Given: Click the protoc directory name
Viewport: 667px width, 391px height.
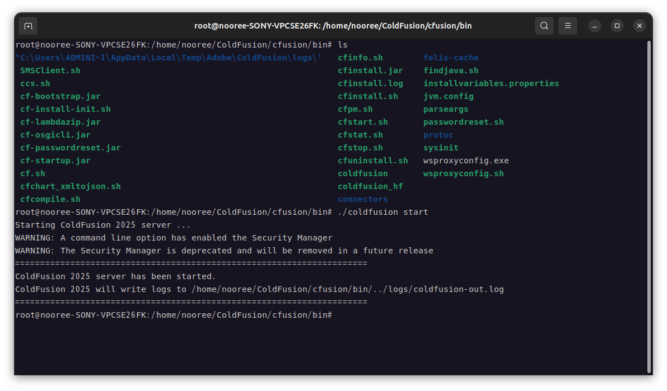Looking at the screenshot, I should tap(438, 135).
